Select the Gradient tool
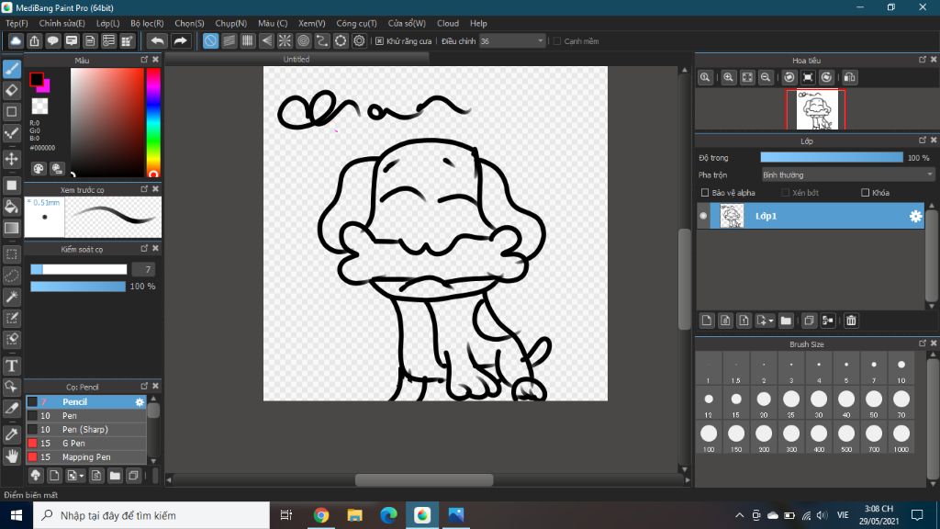 12,228
